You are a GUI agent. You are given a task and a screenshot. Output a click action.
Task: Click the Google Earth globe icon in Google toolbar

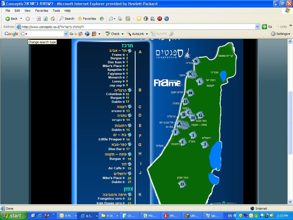87,34
